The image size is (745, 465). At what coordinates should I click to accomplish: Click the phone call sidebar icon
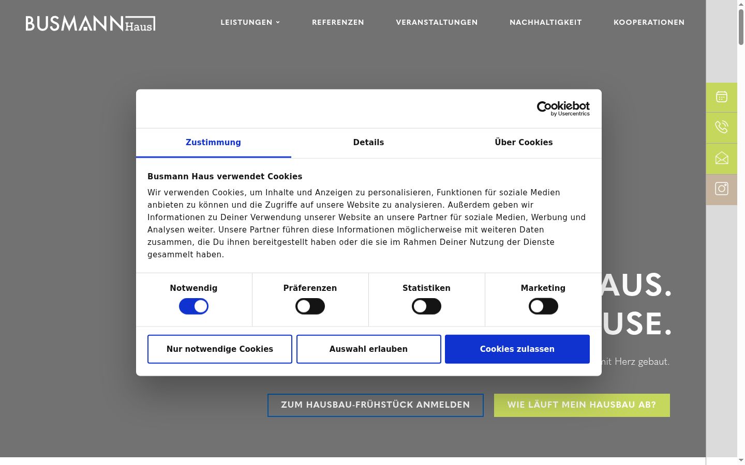722,128
